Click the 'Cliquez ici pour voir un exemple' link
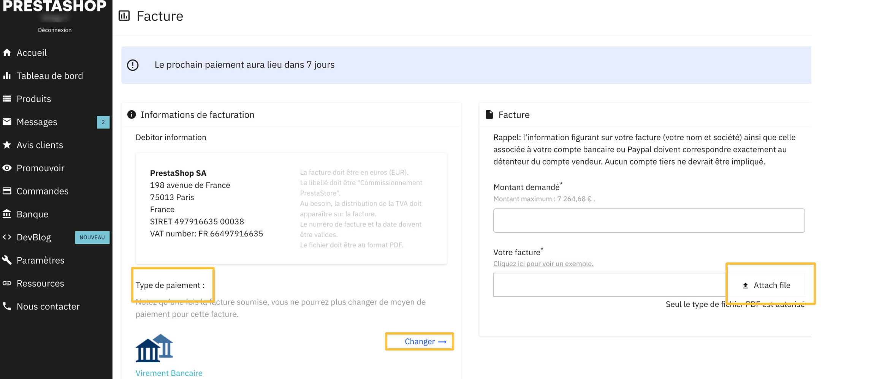The width and height of the screenshot is (887, 379). (543, 264)
